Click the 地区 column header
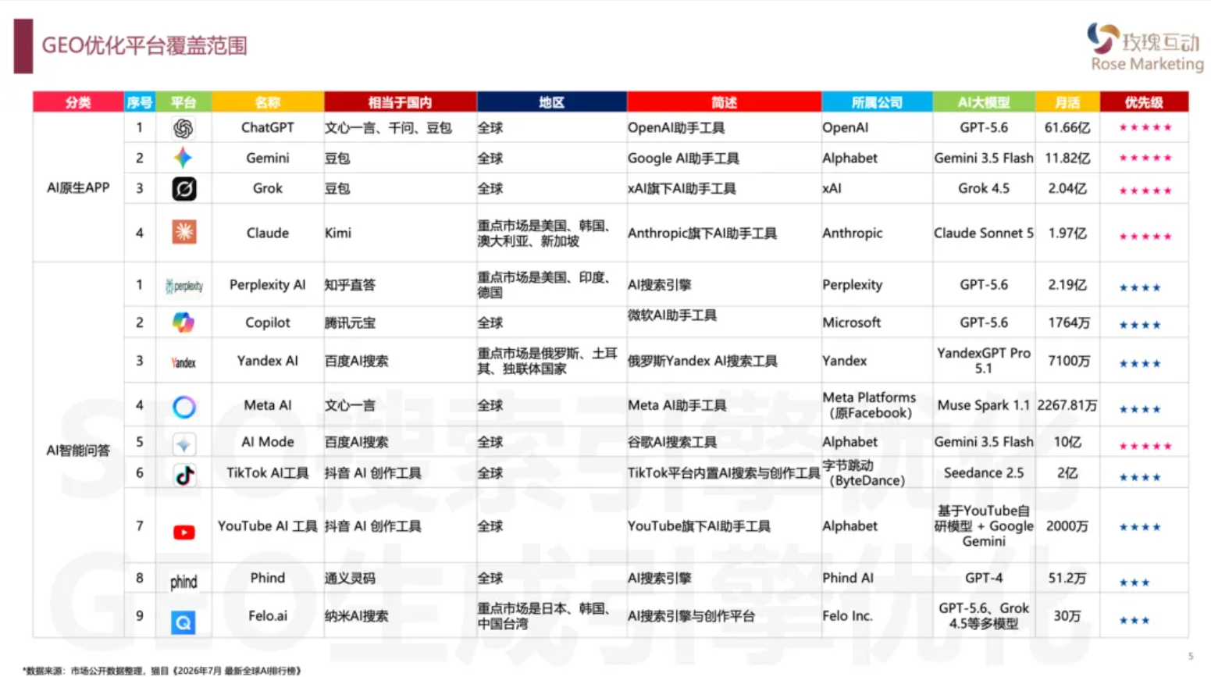 [x=551, y=102]
